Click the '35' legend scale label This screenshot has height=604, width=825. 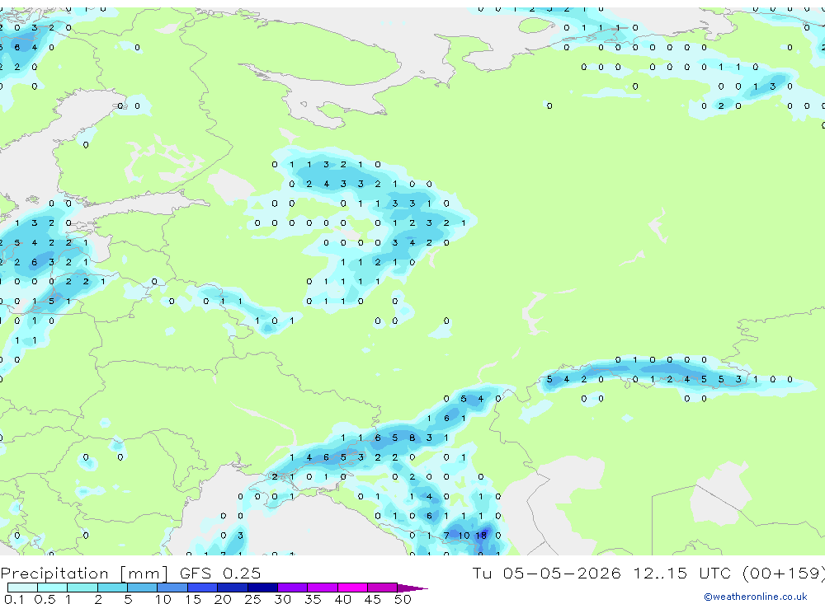(x=313, y=599)
